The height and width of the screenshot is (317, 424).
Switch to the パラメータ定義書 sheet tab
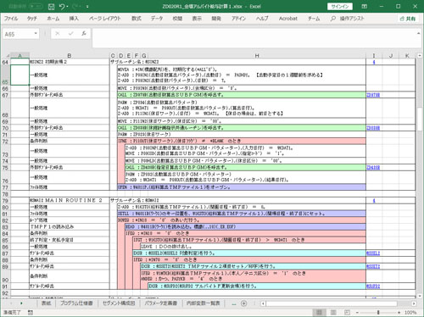click(x=160, y=303)
